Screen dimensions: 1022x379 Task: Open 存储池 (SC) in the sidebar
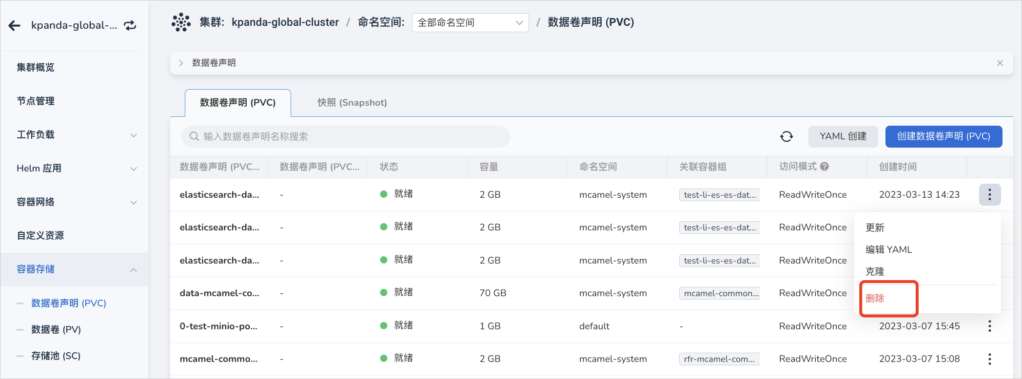[x=56, y=356]
